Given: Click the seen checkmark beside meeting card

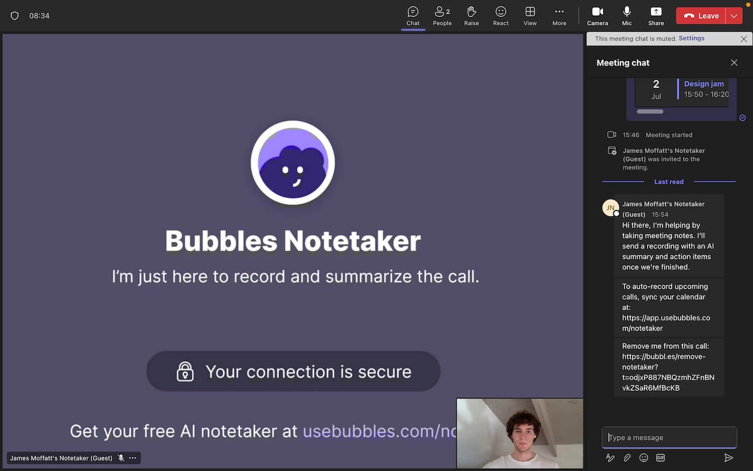Looking at the screenshot, I should [742, 117].
